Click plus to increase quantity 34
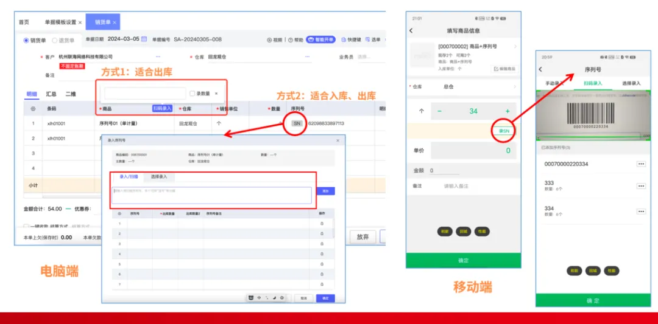This screenshot has width=658, height=324. [508, 111]
